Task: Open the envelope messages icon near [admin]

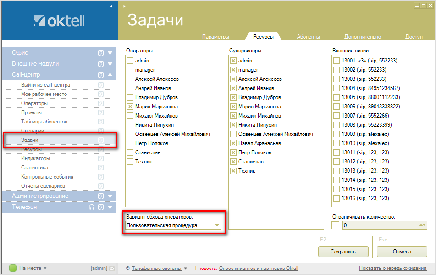Action: (111, 268)
